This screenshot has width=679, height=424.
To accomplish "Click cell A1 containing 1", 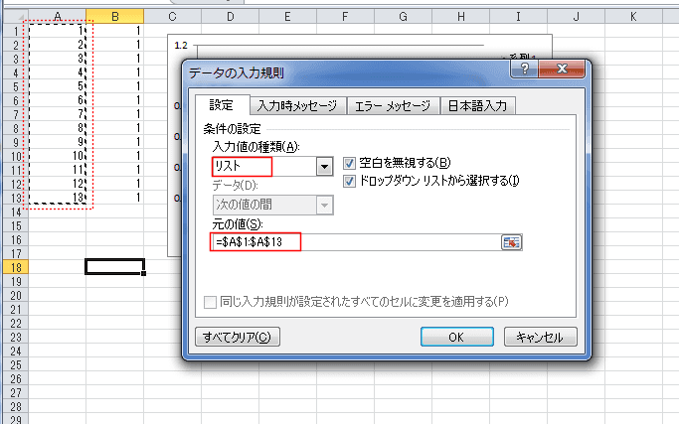I will pyautogui.click(x=58, y=30).
